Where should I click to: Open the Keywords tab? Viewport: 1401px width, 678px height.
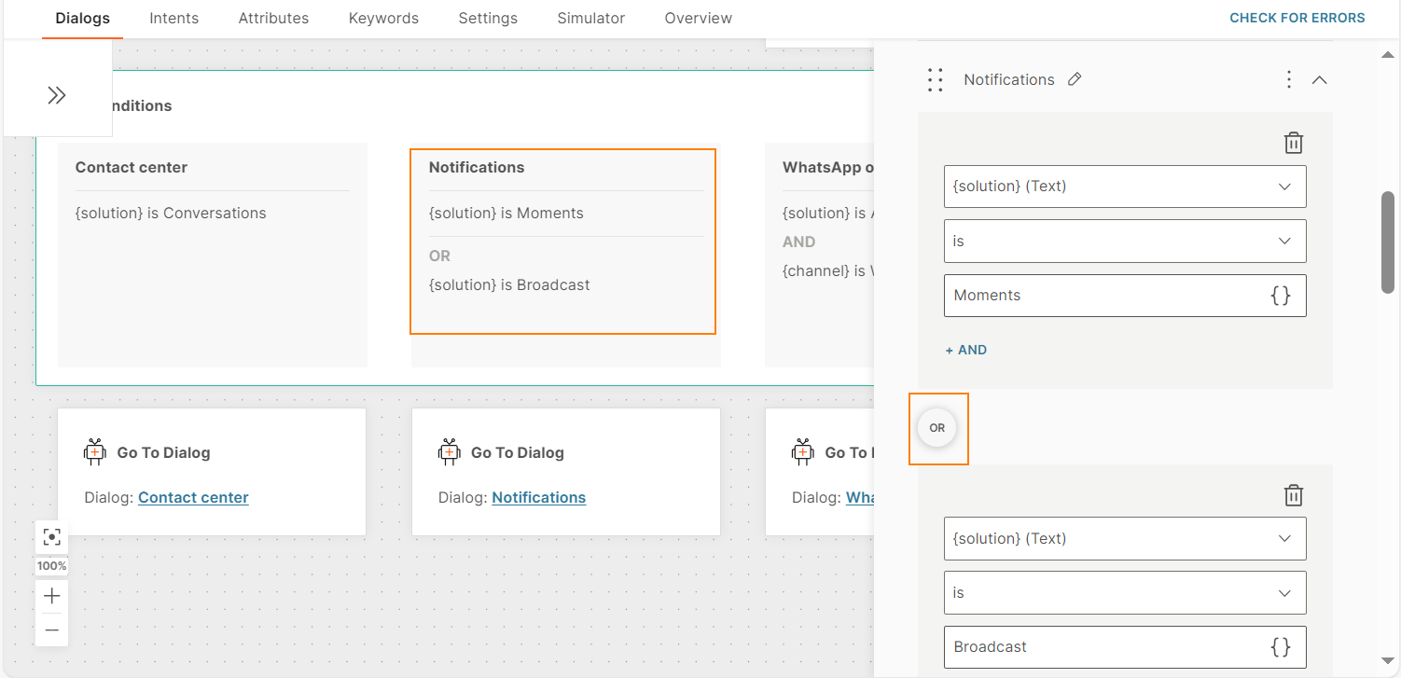[383, 18]
